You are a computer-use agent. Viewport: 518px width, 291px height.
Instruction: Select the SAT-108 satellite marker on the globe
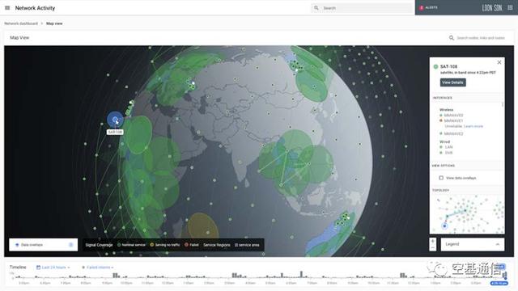(x=115, y=120)
